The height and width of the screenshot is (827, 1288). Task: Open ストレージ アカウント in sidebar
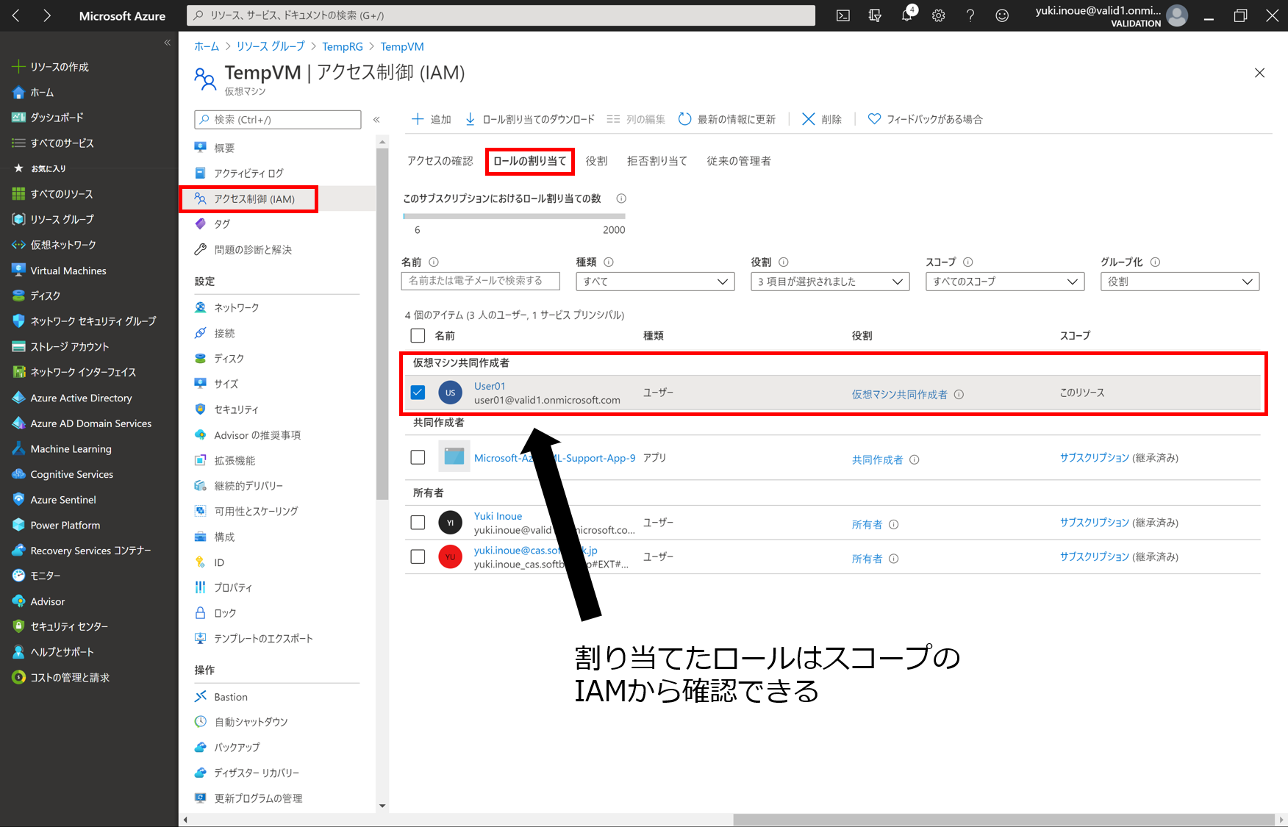[69, 347]
